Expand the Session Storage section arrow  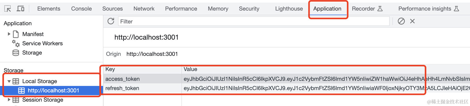(x=9, y=100)
